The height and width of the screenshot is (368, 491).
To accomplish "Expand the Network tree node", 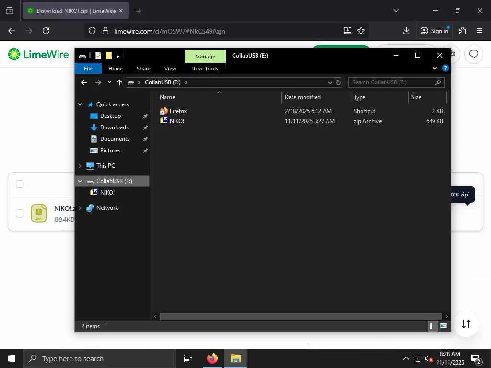I will pyautogui.click(x=80, y=208).
